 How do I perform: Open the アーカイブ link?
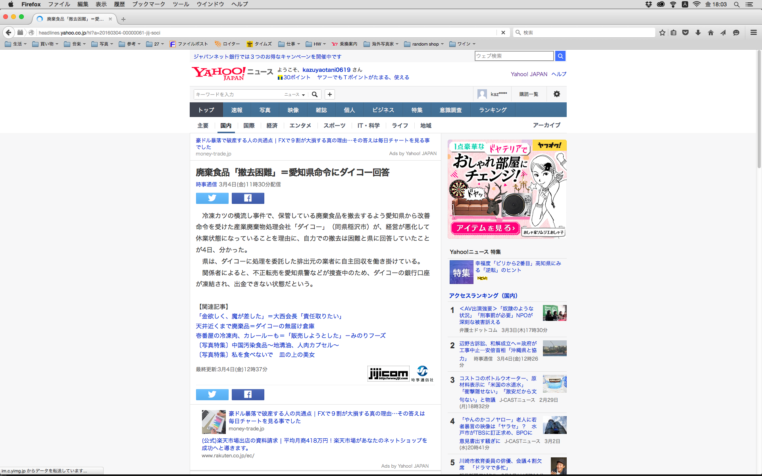[546, 125]
